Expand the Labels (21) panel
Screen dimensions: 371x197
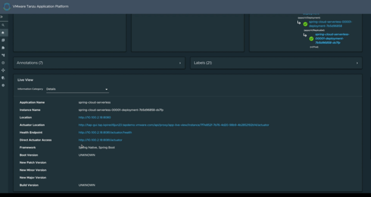[276, 63]
